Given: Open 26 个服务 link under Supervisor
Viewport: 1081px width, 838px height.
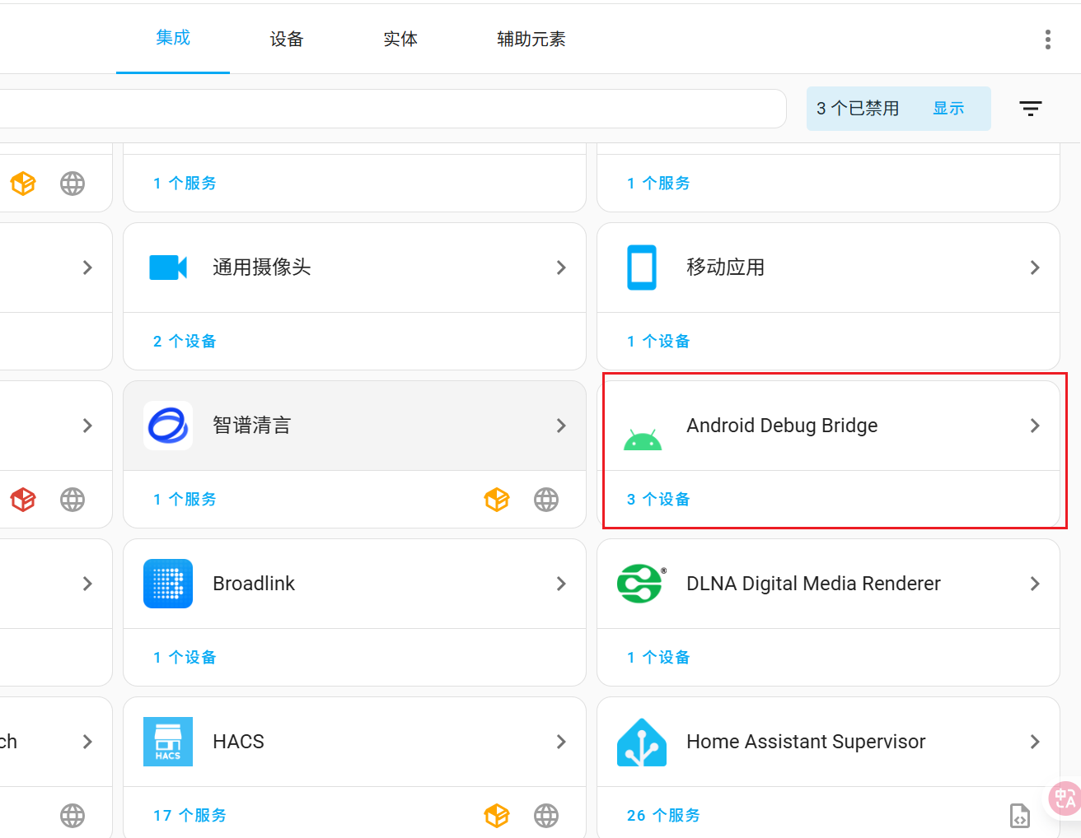Looking at the screenshot, I should [x=663, y=816].
